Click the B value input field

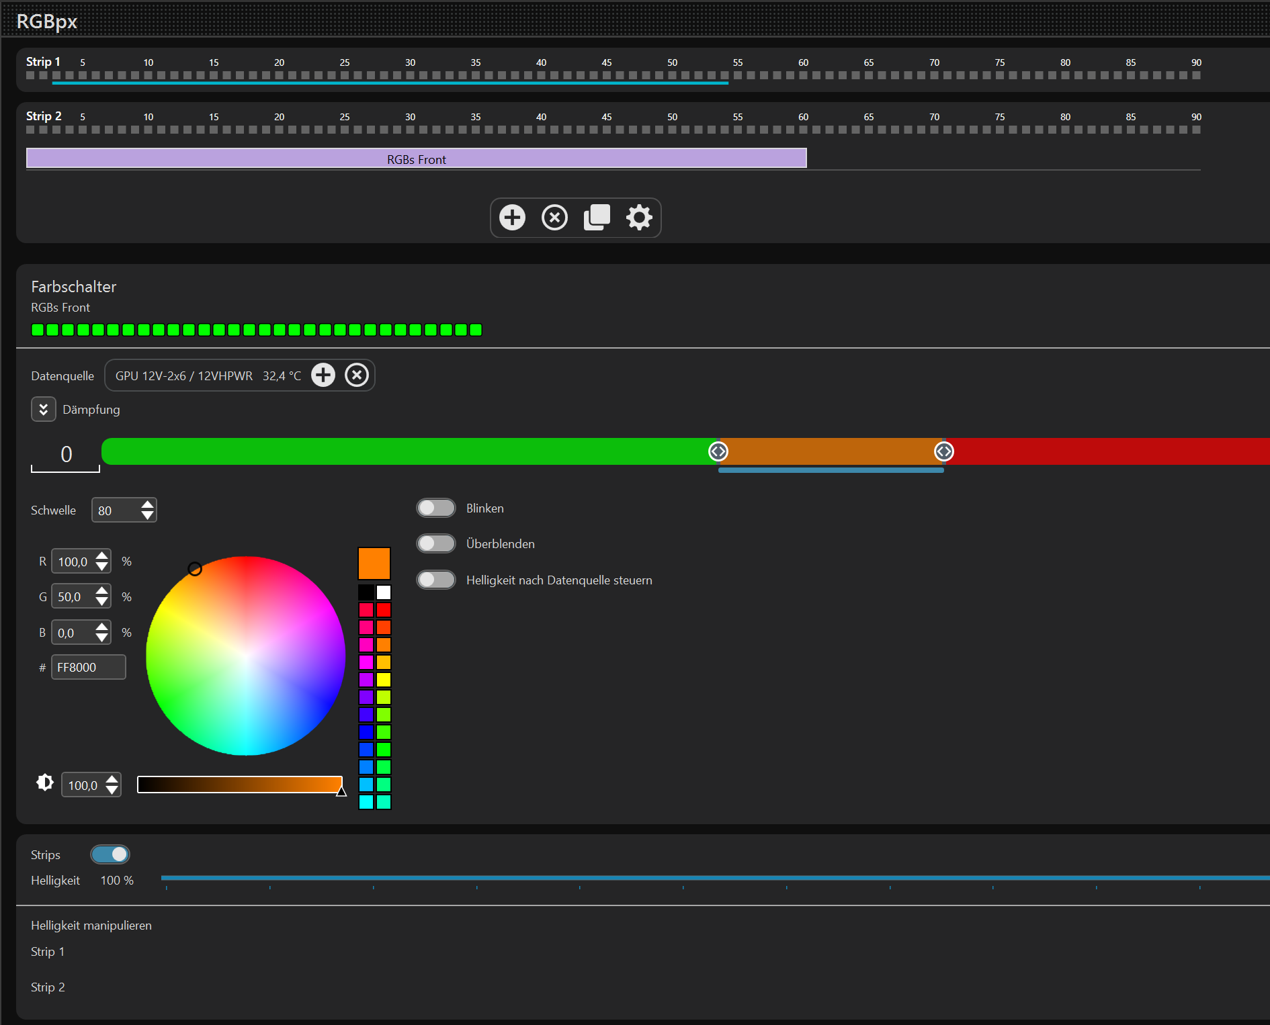coord(74,633)
